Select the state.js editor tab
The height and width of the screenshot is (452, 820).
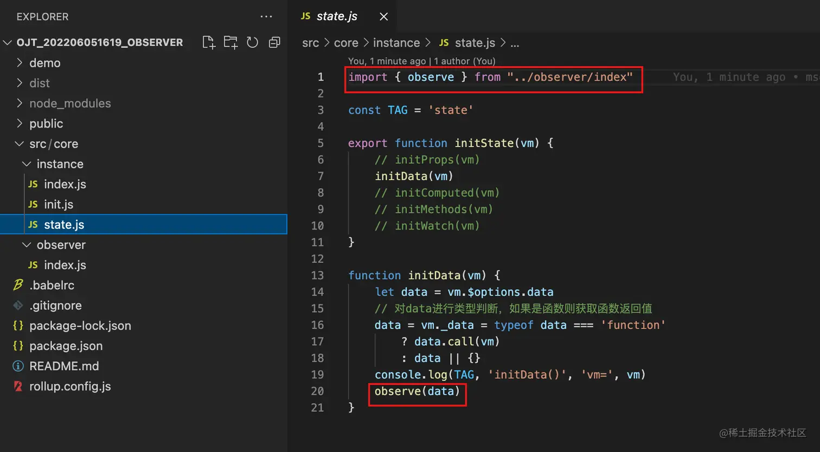343,16
